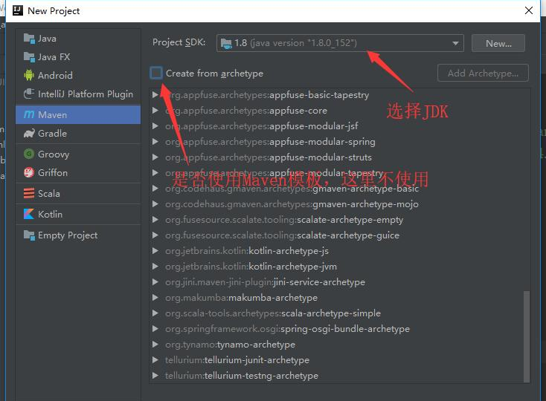Select scalate-archetype-guice row text
Image resolution: width=546 pixels, height=401 pixels.
tap(282, 235)
